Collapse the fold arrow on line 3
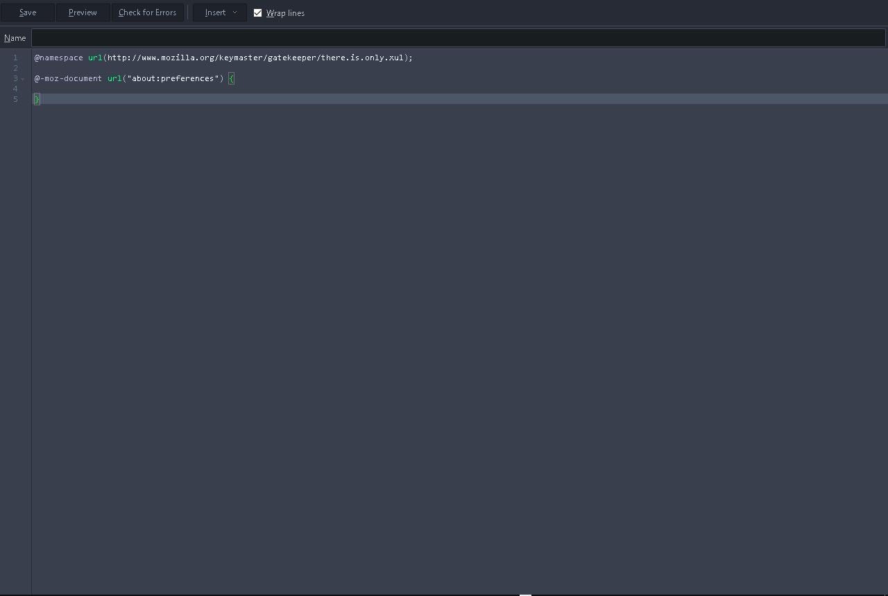The width and height of the screenshot is (888, 596). pos(23,79)
